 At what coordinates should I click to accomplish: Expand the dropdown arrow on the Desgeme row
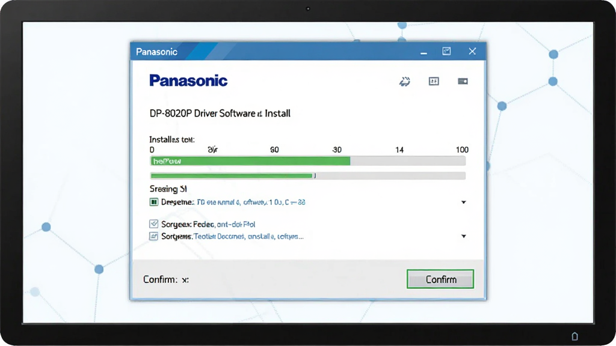[464, 202]
